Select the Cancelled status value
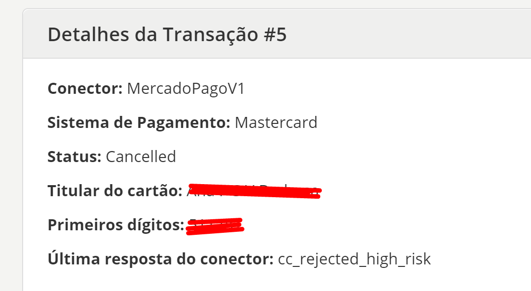 point(141,157)
